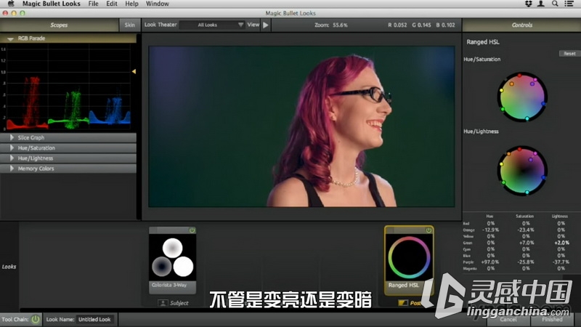Select the Colorista 3-Way tool
Image resolution: width=581 pixels, height=327 pixels.
coord(173,260)
